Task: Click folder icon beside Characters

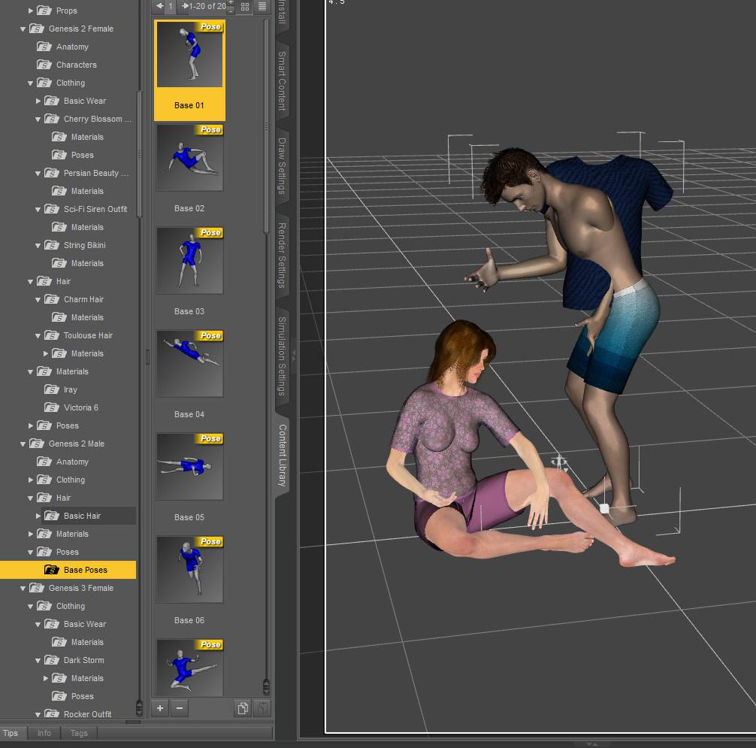Action: (44, 65)
